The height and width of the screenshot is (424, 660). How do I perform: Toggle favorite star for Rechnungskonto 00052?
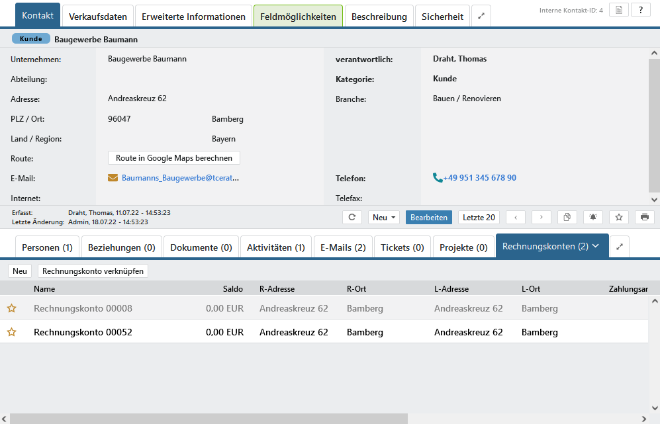coord(11,332)
